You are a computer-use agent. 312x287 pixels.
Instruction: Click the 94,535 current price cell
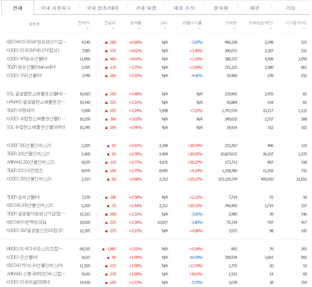85,249
